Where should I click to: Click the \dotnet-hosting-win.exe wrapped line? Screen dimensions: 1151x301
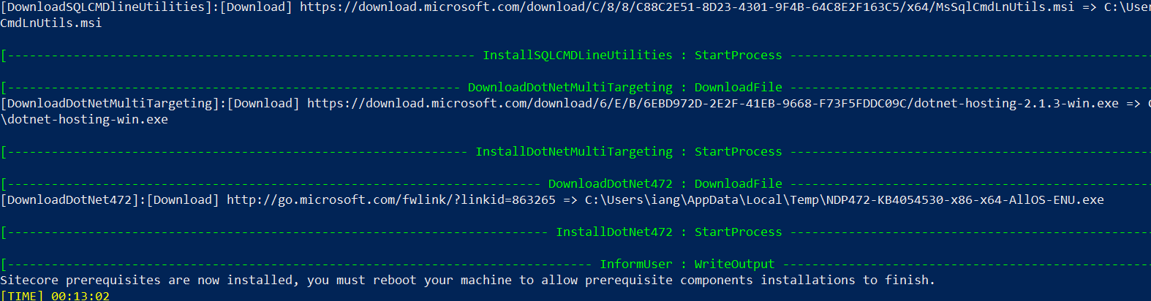tap(84, 120)
